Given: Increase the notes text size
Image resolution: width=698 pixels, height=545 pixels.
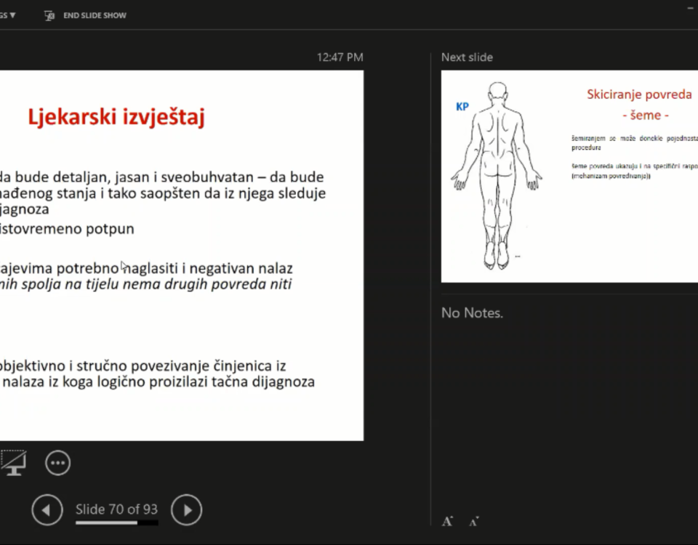Looking at the screenshot, I should [x=447, y=521].
